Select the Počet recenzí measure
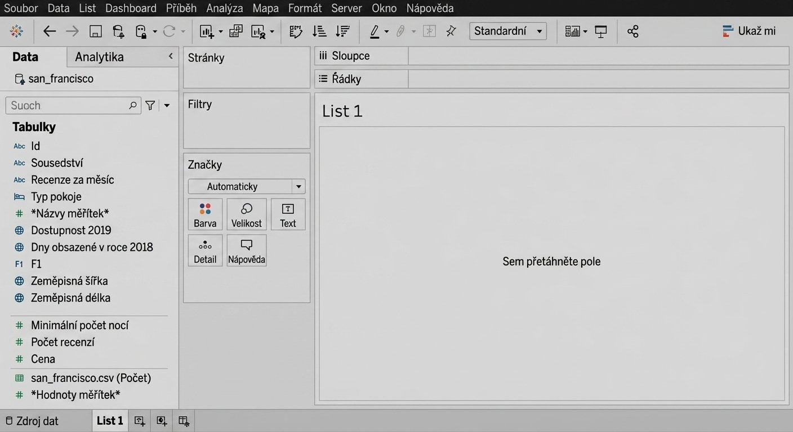Image resolution: width=793 pixels, height=432 pixels. point(63,342)
